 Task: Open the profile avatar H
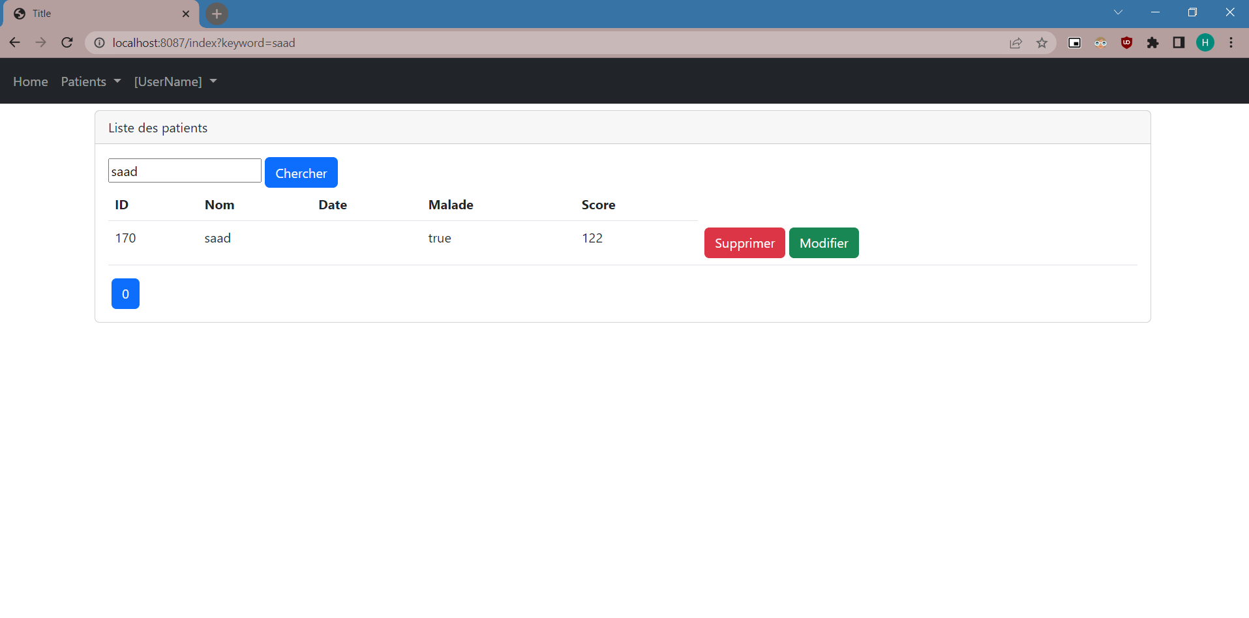(x=1205, y=42)
